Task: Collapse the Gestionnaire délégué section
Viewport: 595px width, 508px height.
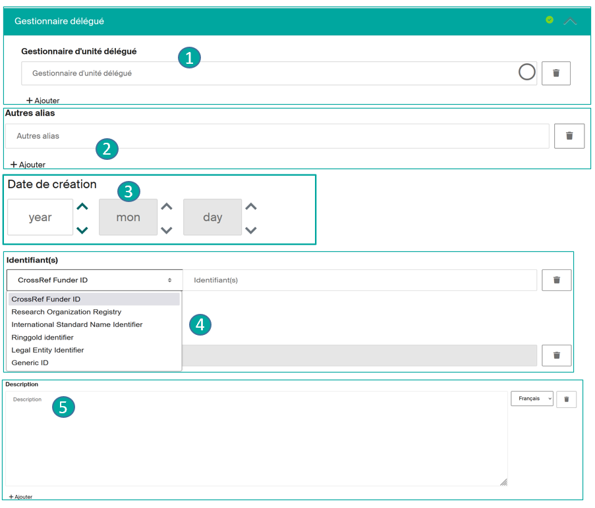Action: pyautogui.click(x=570, y=21)
